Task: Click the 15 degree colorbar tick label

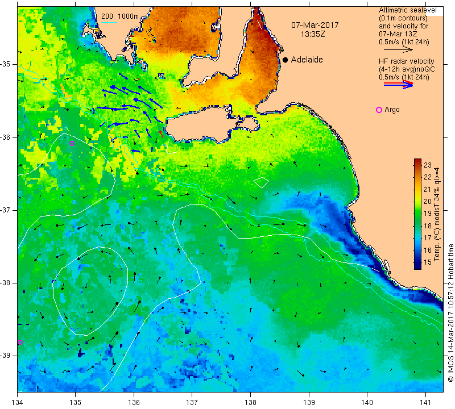Action: click(x=428, y=262)
